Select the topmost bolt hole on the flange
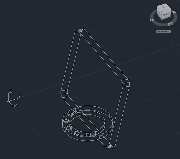 tap(70, 113)
